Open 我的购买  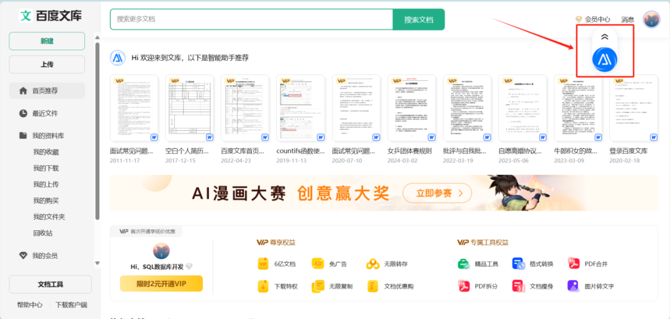(46, 200)
